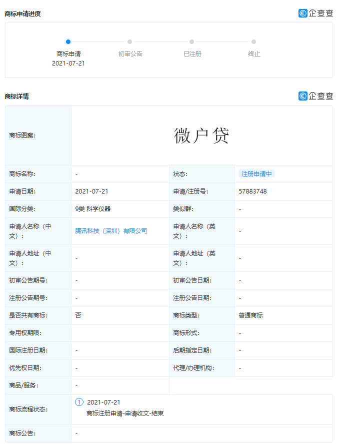The image size is (338, 445).
Task: Click the 代理/办理机构 field label
Action: tap(193, 368)
